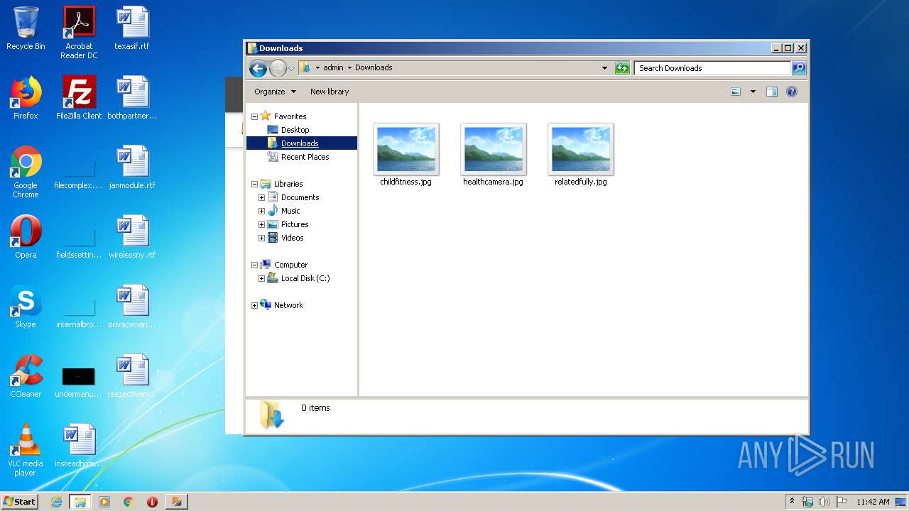Select the healthcamera.jpg thumbnail
909x511 pixels.
coord(494,150)
